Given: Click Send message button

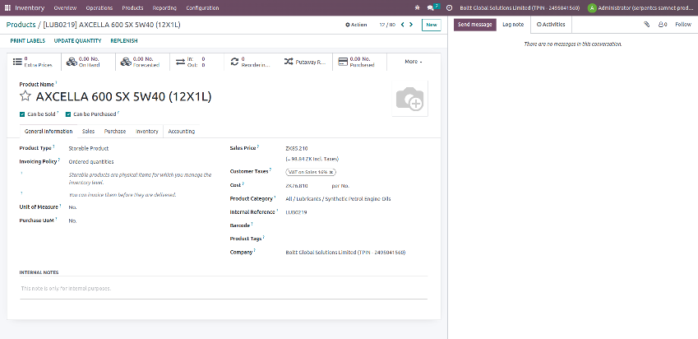Looking at the screenshot, I should (x=475, y=25).
